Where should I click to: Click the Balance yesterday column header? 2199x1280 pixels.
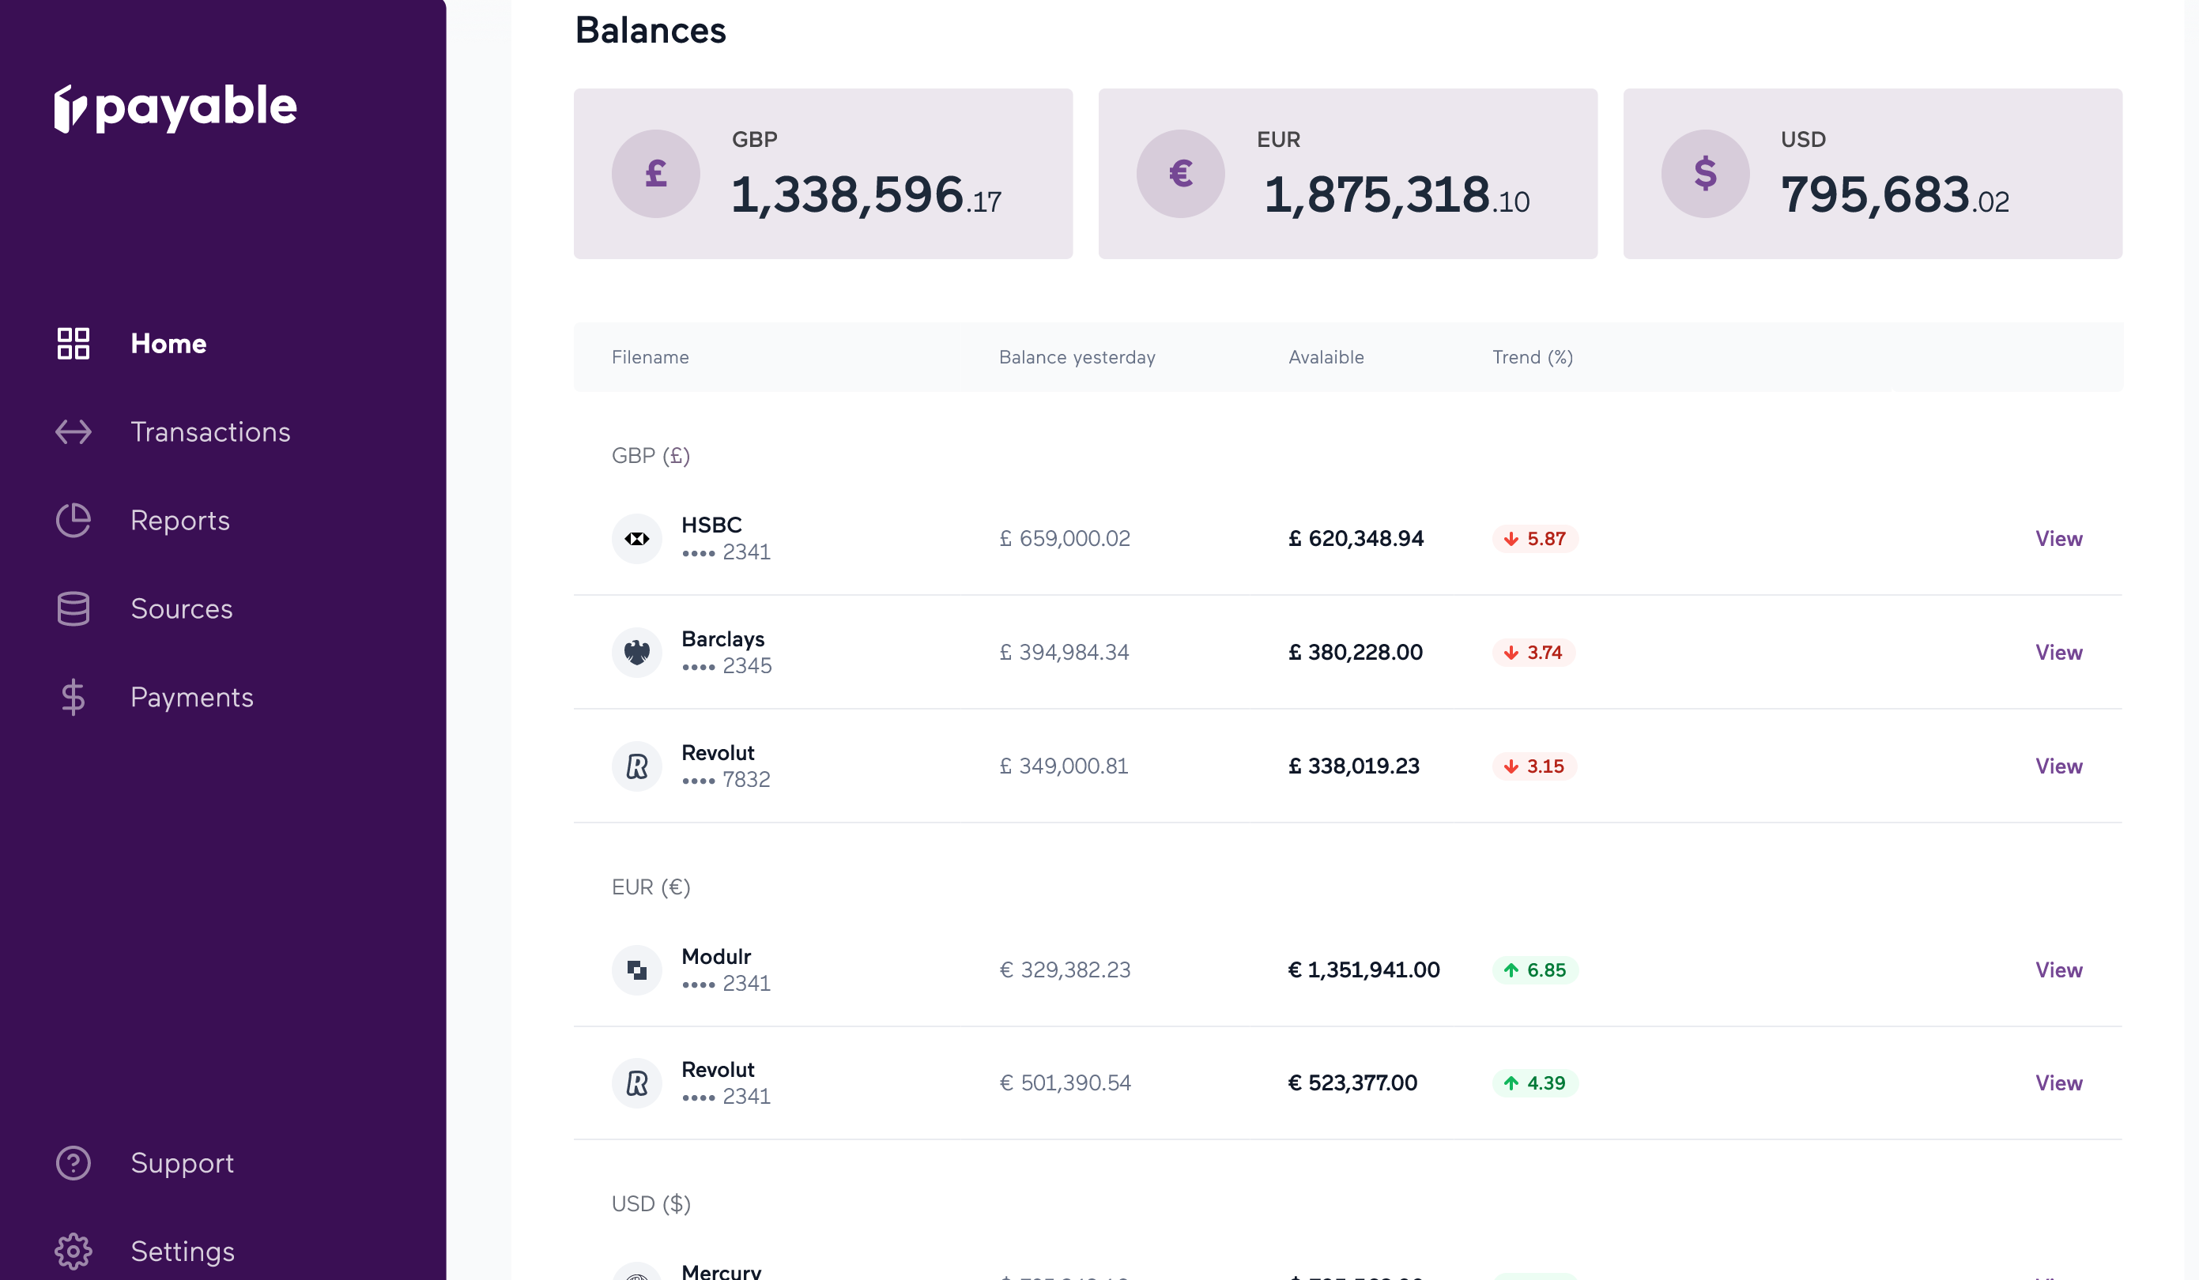(1077, 357)
